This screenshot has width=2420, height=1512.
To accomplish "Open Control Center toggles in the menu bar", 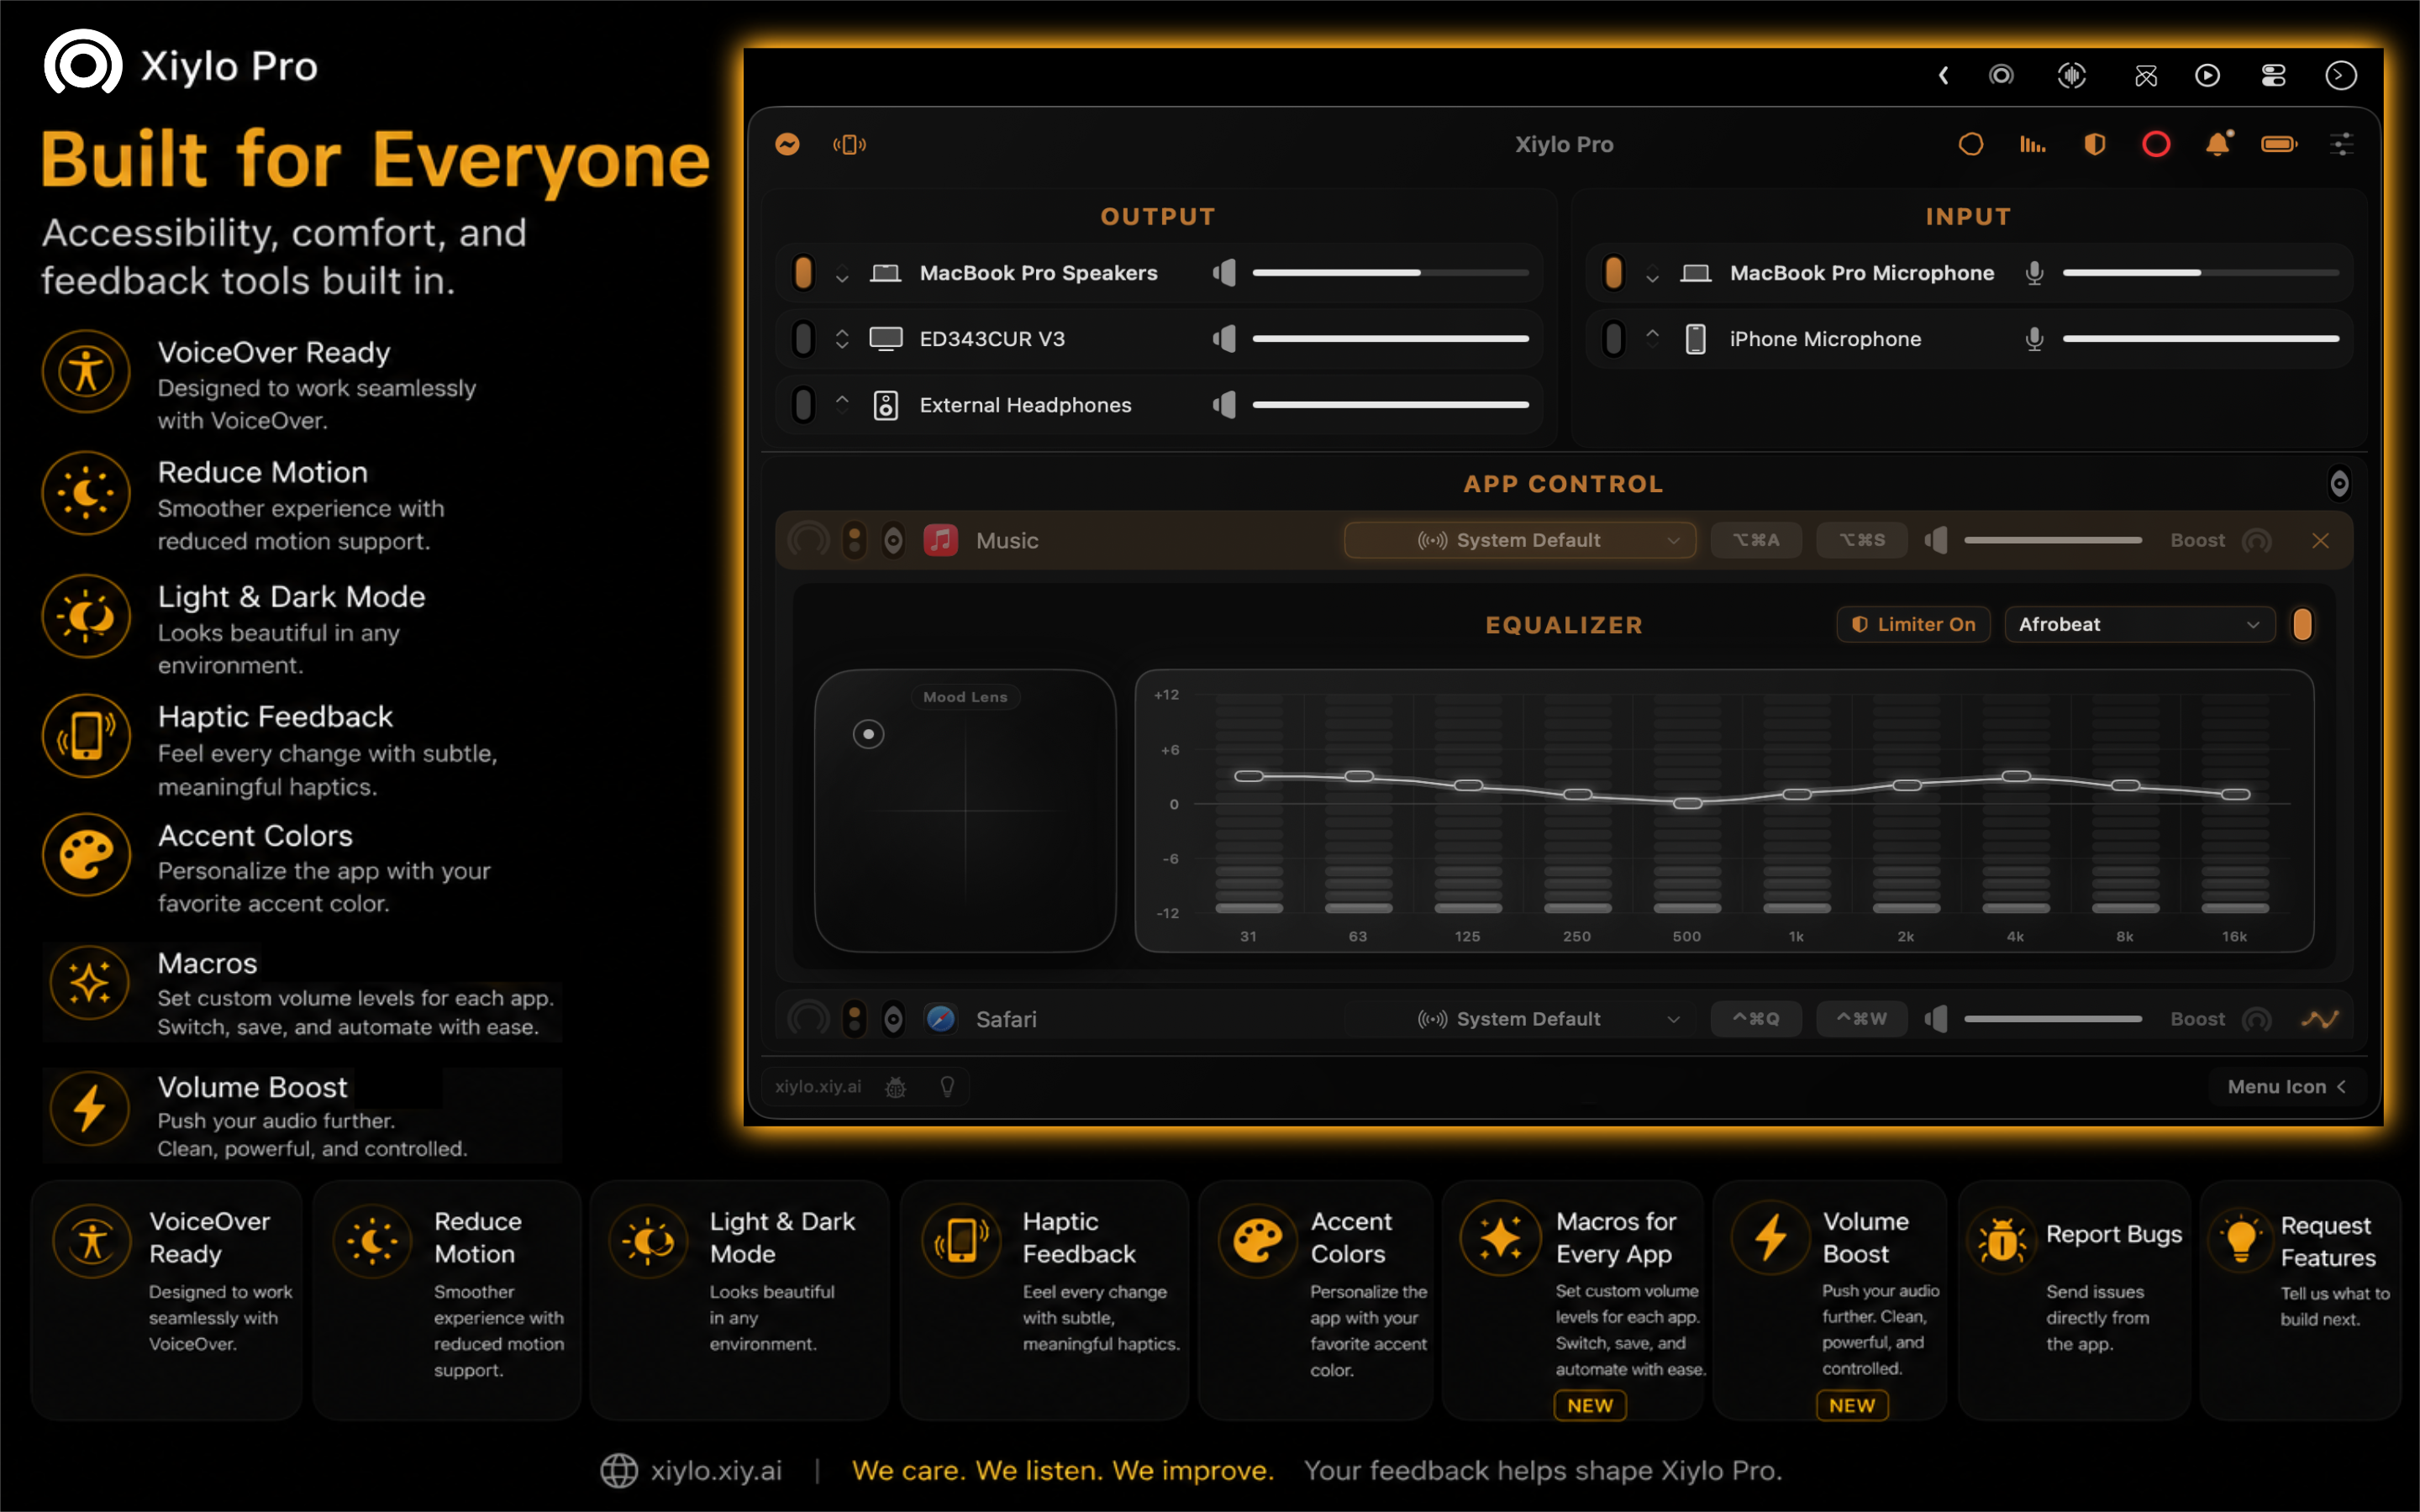I will pyautogui.click(x=2274, y=75).
